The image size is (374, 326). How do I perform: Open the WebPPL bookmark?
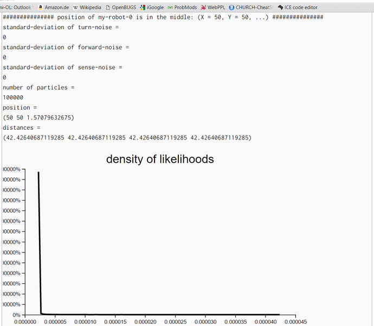point(213,8)
